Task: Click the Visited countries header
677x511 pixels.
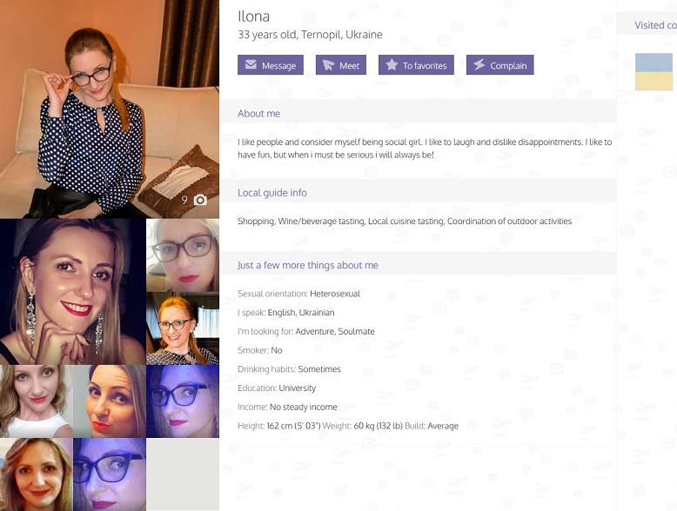Action: tap(655, 25)
